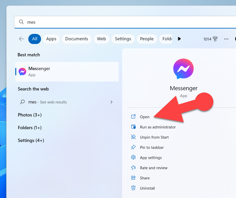Click the 1014 rewards points counter
Viewport: 236px width, 198px height.
coord(207,39)
